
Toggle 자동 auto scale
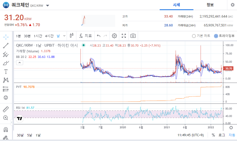[232, 135]
